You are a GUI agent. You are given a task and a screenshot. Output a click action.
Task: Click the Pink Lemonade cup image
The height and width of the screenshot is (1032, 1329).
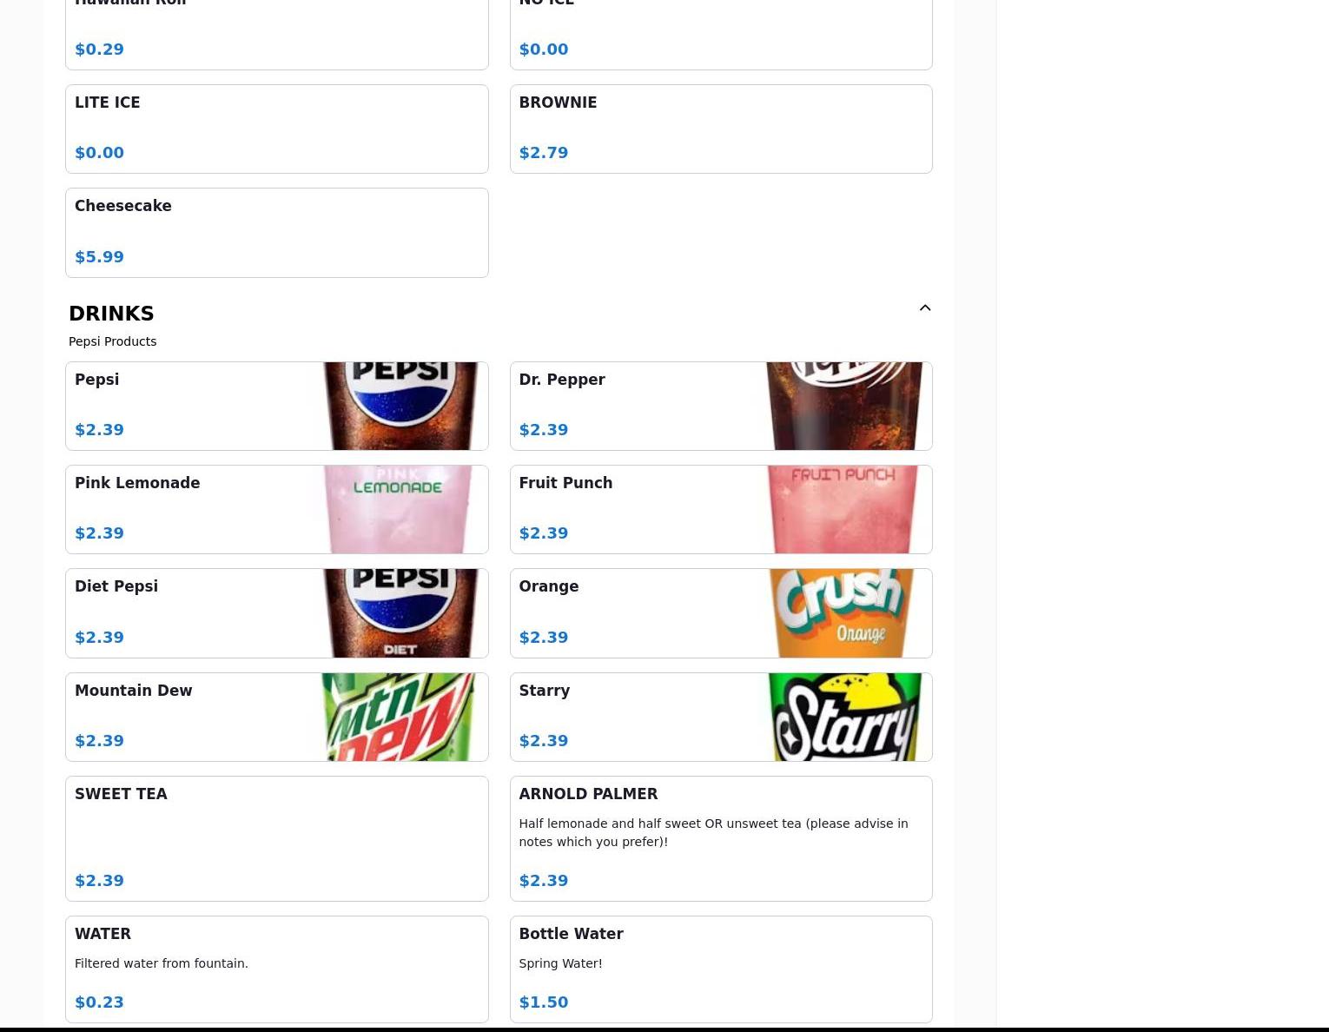400,509
